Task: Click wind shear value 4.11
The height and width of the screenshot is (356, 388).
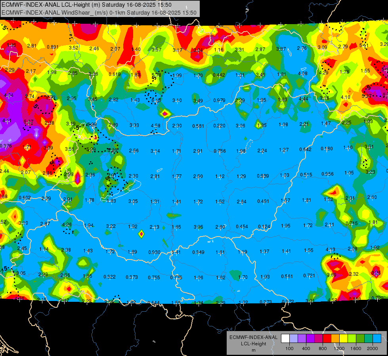Action: 7,121
